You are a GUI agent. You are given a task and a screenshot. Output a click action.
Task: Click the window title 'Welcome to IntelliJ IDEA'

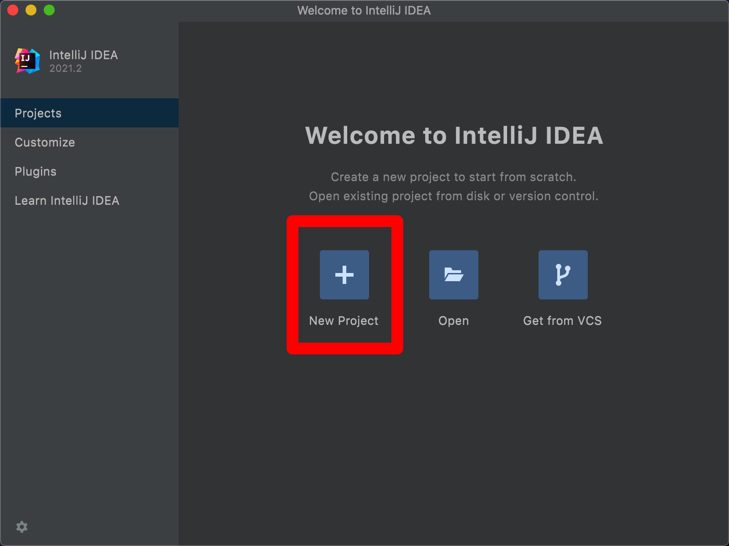pyautogui.click(x=364, y=10)
